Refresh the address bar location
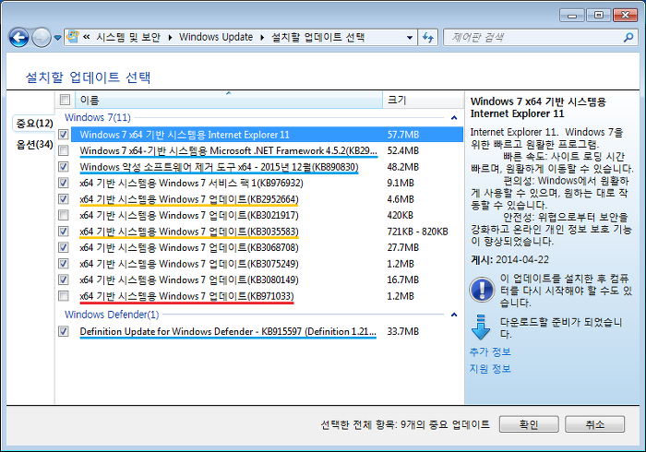The height and width of the screenshot is (452, 646). click(428, 38)
